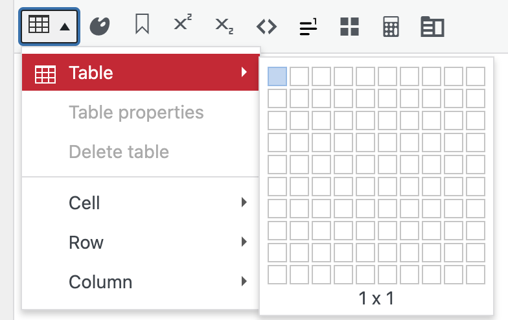Open the source code view icon
This screenshot has height=320, width=508.
tap(266, 26)
